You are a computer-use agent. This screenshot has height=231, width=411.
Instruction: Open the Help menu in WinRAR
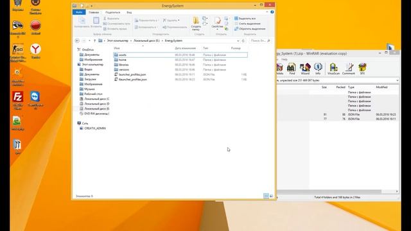pyautogui.click(x=284, y=60)
